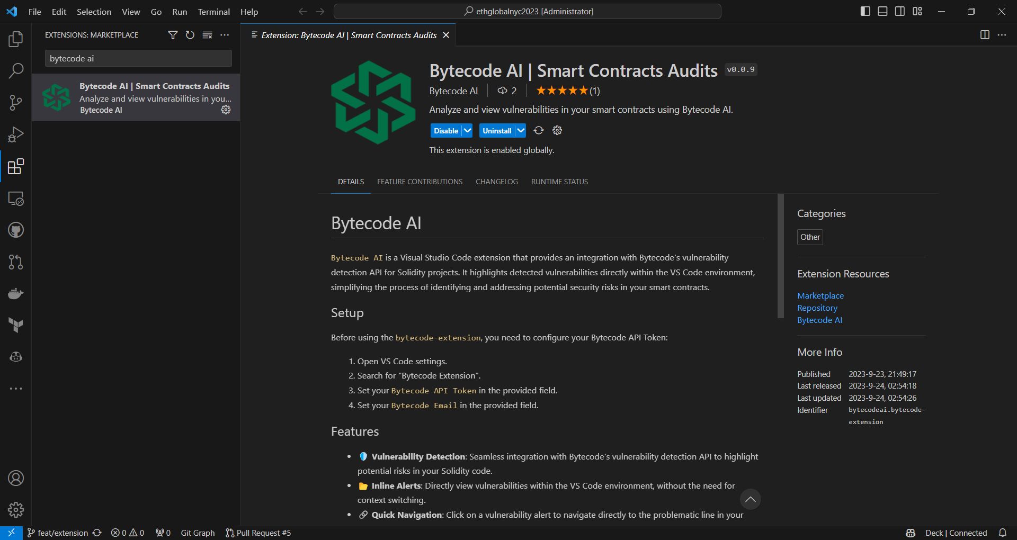Screen dimensions: 1017x540
Task: Open the Terminal menu
Action: [213, 12]
